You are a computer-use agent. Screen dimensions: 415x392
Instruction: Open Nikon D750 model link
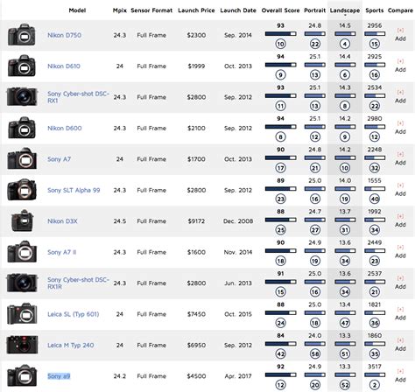[64, 35]
